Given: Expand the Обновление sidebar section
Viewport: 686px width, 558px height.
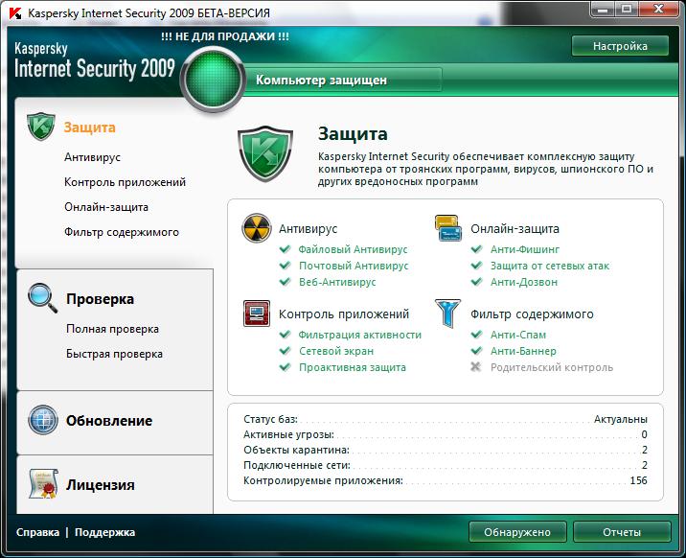Looking at the screenshot, I should coord(108,421).
